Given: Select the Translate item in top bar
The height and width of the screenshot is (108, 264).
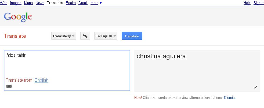Looking at the screenshot, I should [x=55, y=3].
